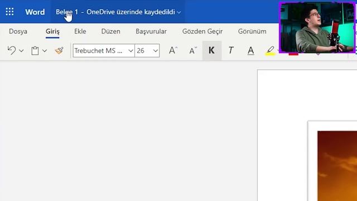
Task: Expand the font size dropdown arrow
Action: click(156, 51)
